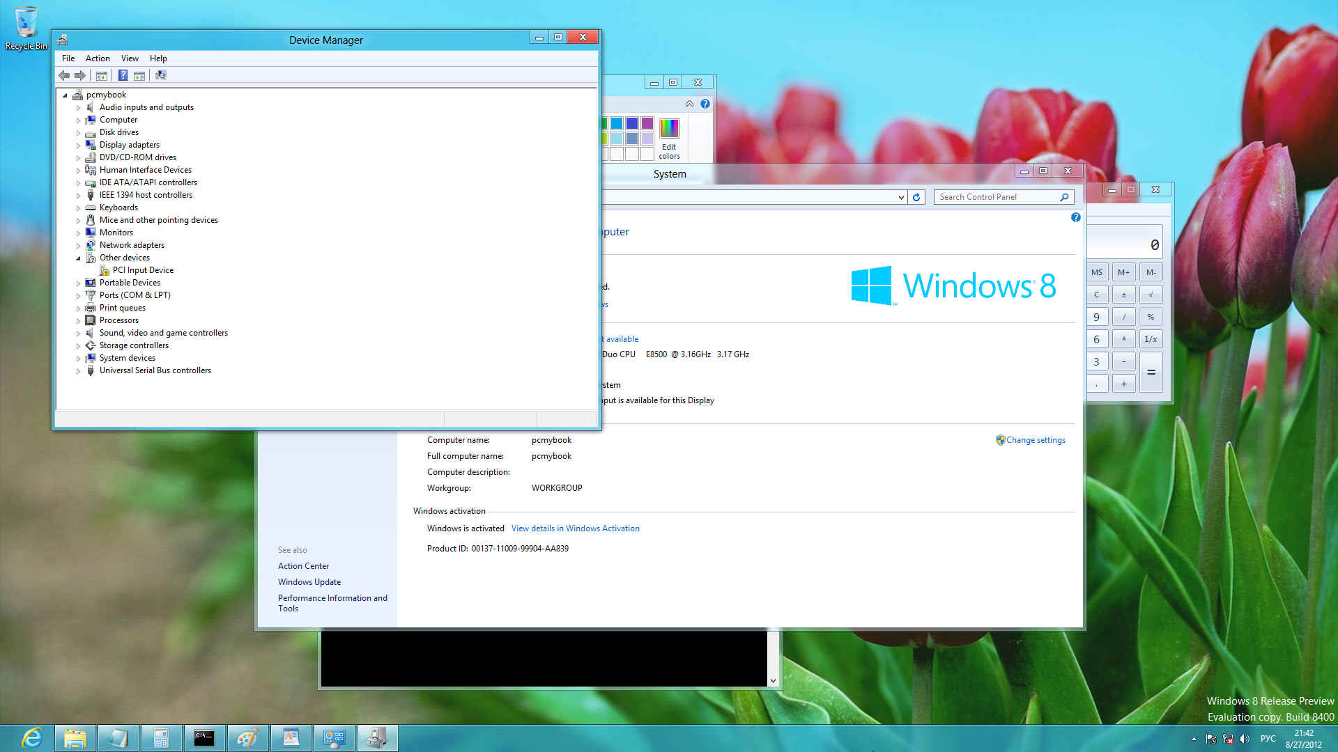Open the File menu in Device Manager
The width and height of the screenshot is (1338, 752).
pos(68,58)
